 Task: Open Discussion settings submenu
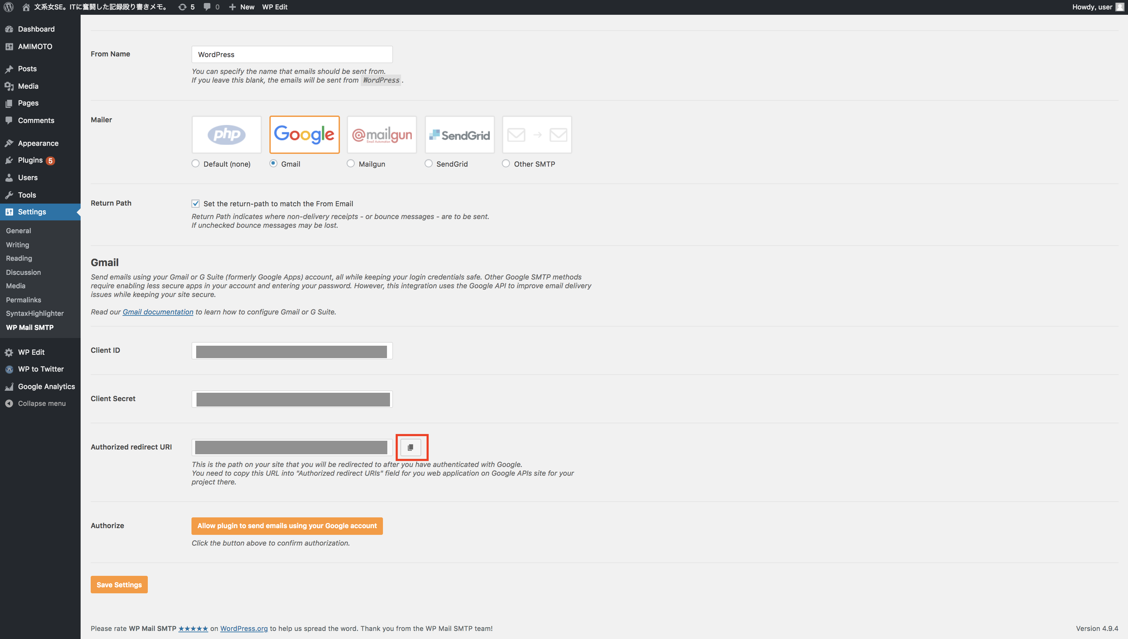pos(23,272)
